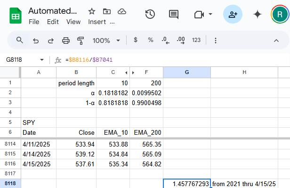Unhide columns with right arrow before F
Screen dimensions: 290x188
point(133,73)
